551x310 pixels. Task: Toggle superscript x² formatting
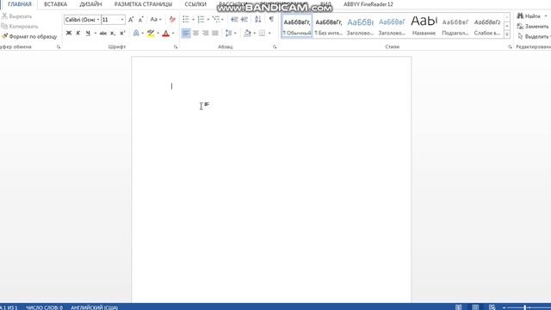pyautogui.click(x=122, y=33)
